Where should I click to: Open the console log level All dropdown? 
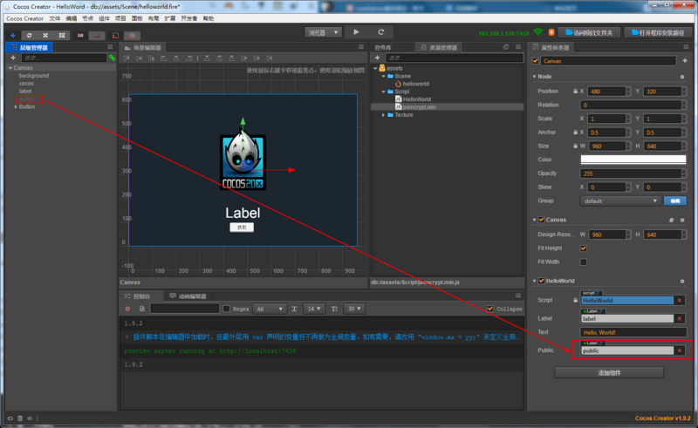pos(270,309)
